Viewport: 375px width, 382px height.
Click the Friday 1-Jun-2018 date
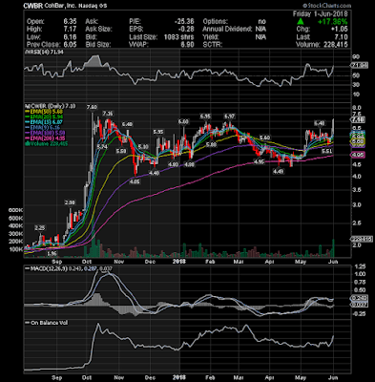tap(321, 14)
